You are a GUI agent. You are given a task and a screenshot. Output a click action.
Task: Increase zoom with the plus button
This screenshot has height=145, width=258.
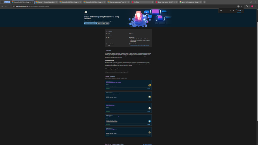[233, 11]
